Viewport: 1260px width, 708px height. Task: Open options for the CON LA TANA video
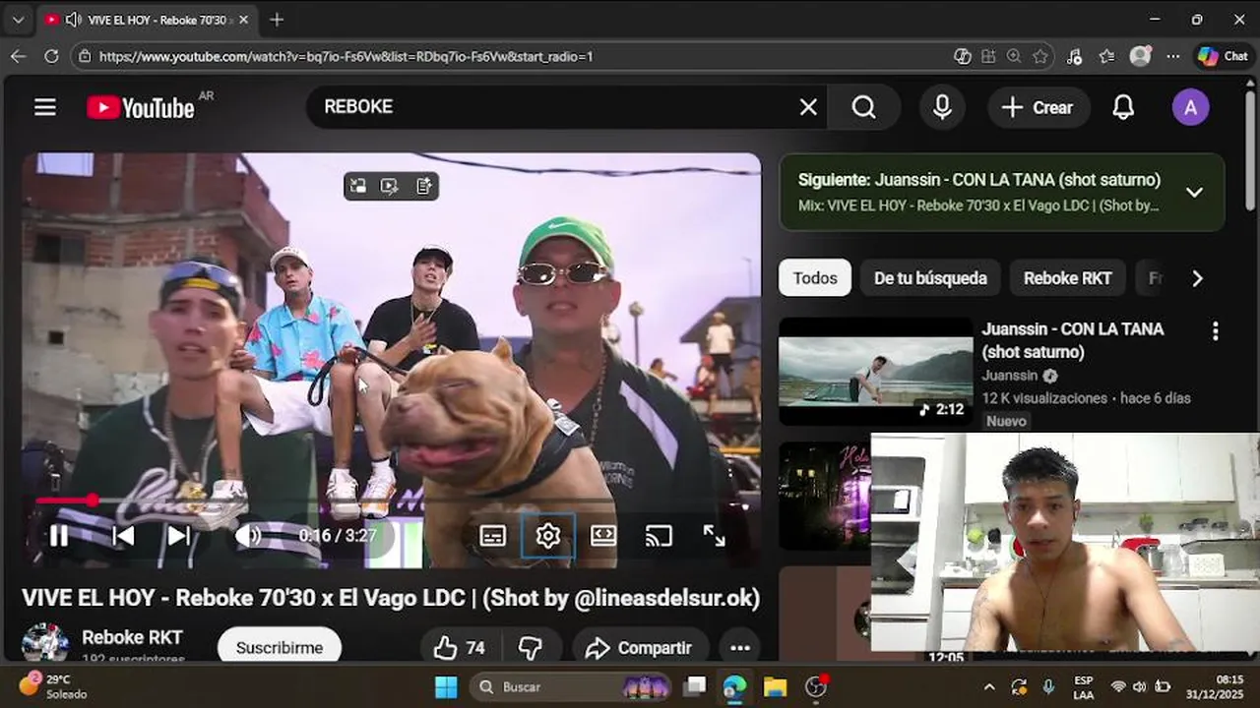pos(1216,331)
